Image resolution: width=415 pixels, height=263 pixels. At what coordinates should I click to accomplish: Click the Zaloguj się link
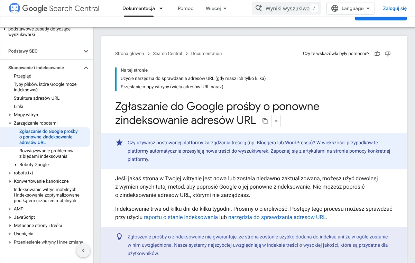[x=395, y=8]
